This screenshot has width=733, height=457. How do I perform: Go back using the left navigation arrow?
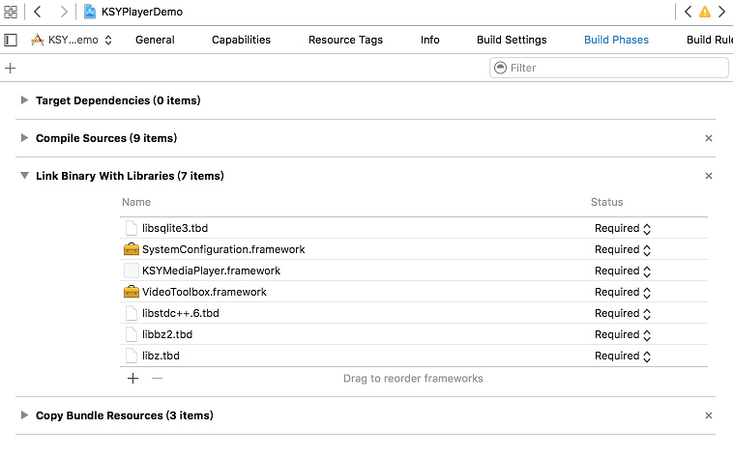pyautogui.click(x=38, y=12)
